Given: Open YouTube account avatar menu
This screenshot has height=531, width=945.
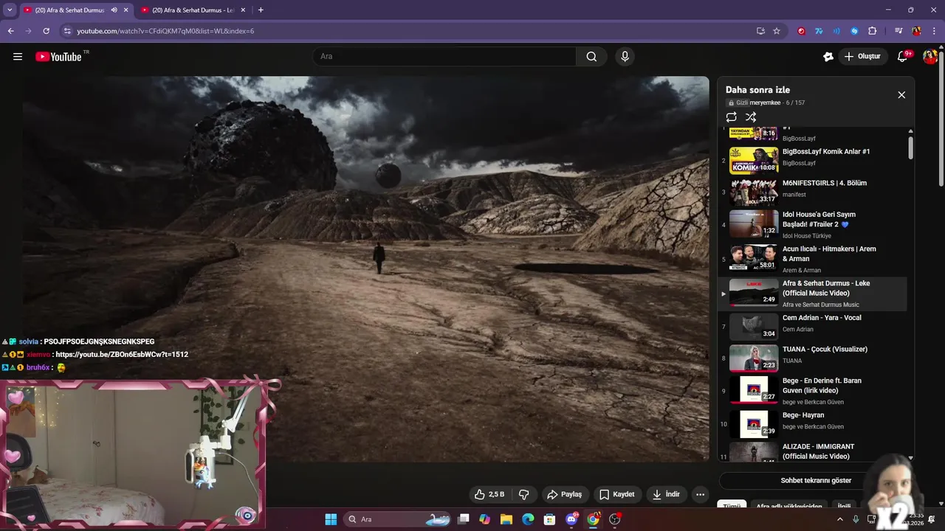Looking at the screenshot, I should [x=929, y=57].
